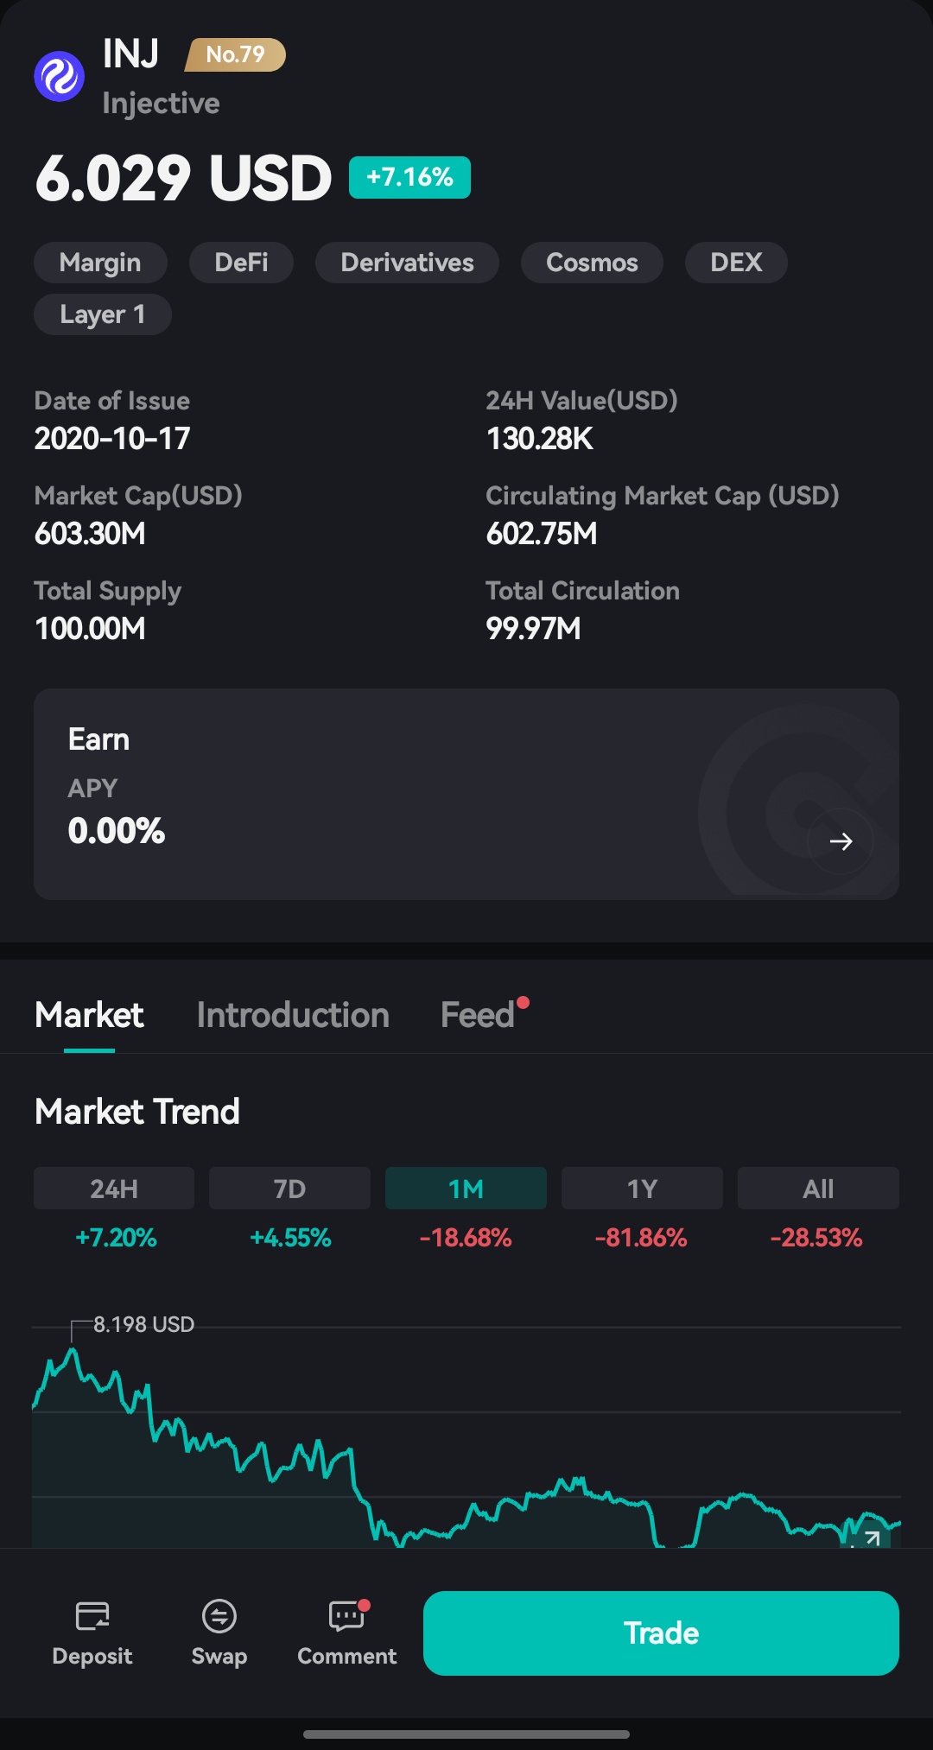
Task: Switch to the All time period
Action: [818, 1189]
